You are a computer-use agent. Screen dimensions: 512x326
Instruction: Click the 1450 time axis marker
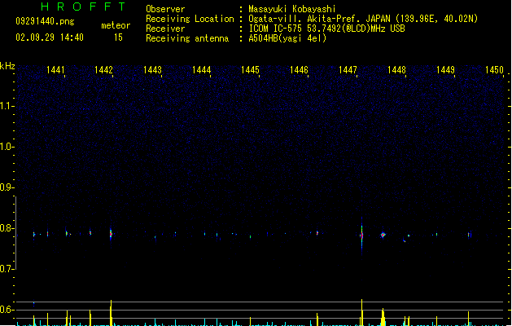point(494,70)
